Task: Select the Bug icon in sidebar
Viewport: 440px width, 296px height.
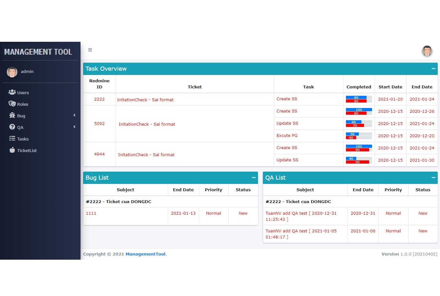Action: (x=12, y=115)
